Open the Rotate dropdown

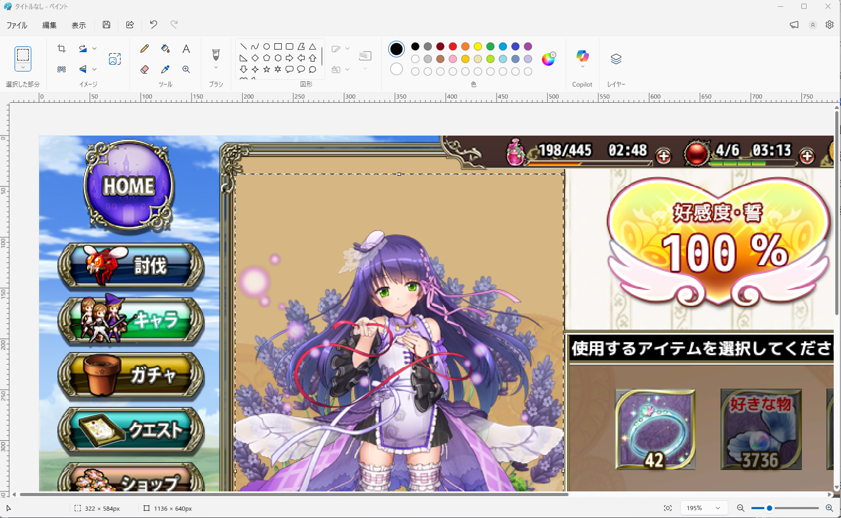point(94,49)
